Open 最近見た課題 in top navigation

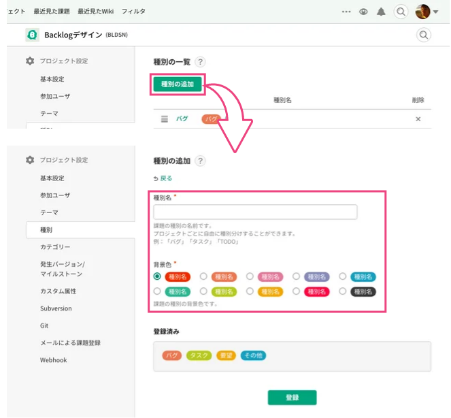52,12
